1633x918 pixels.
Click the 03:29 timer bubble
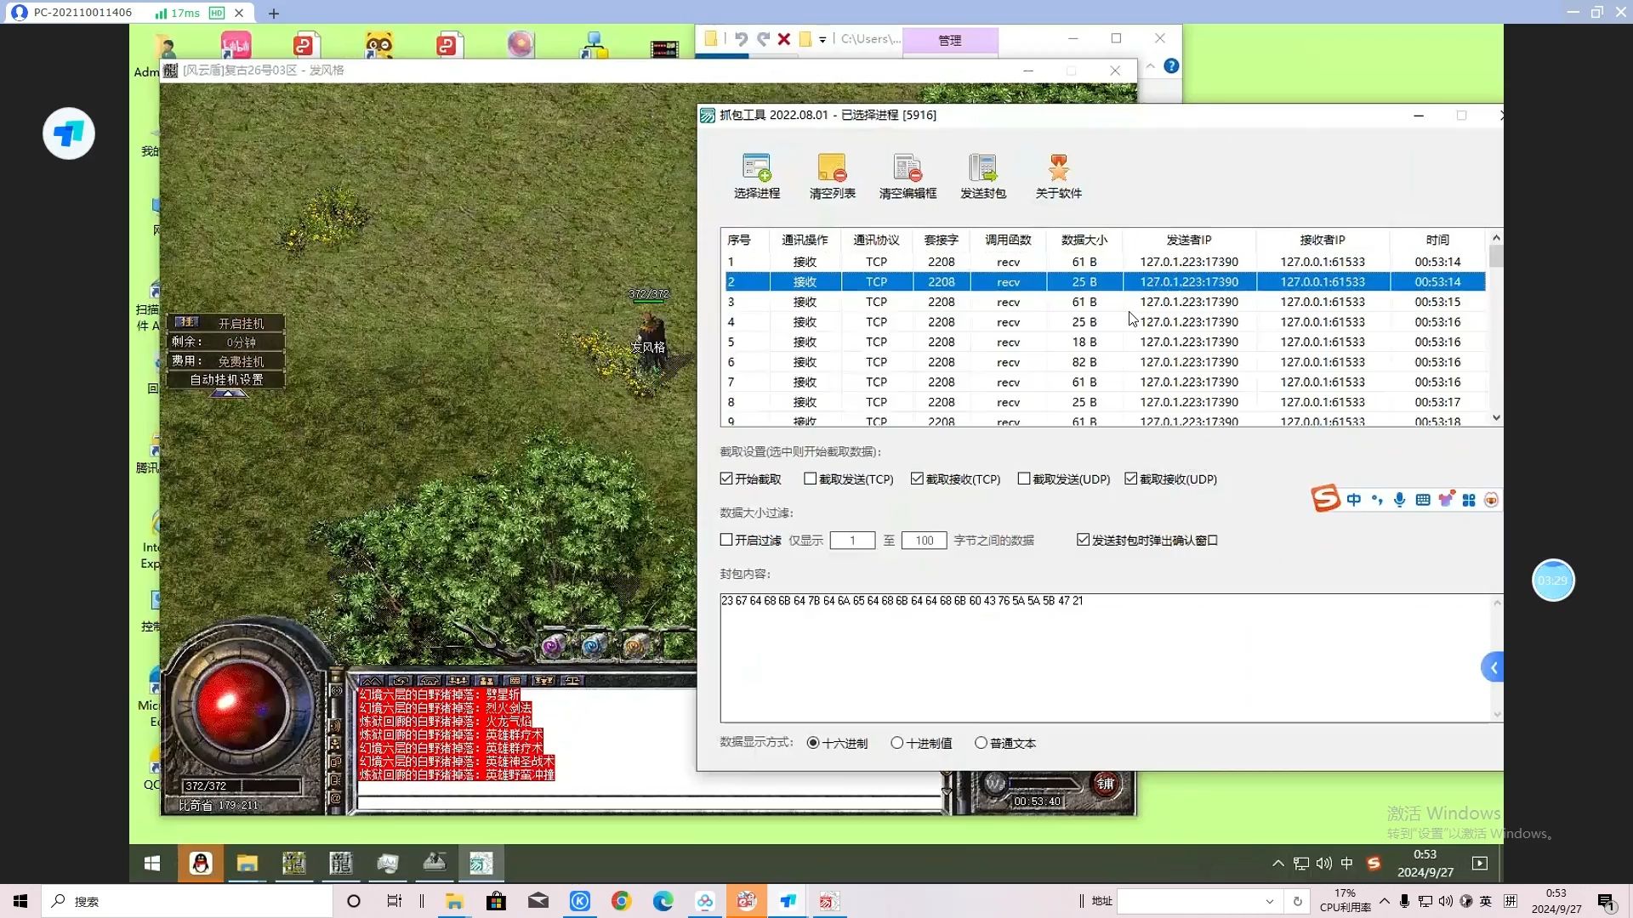tap(1553, 581)
